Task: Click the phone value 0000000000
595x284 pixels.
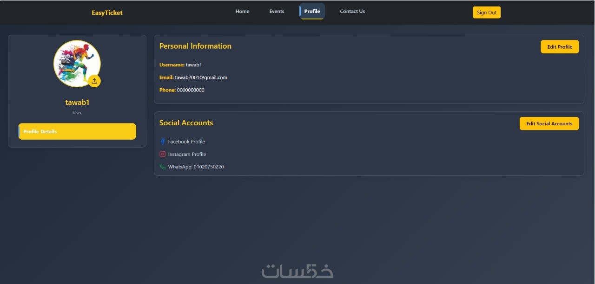Action: (191, 90)
